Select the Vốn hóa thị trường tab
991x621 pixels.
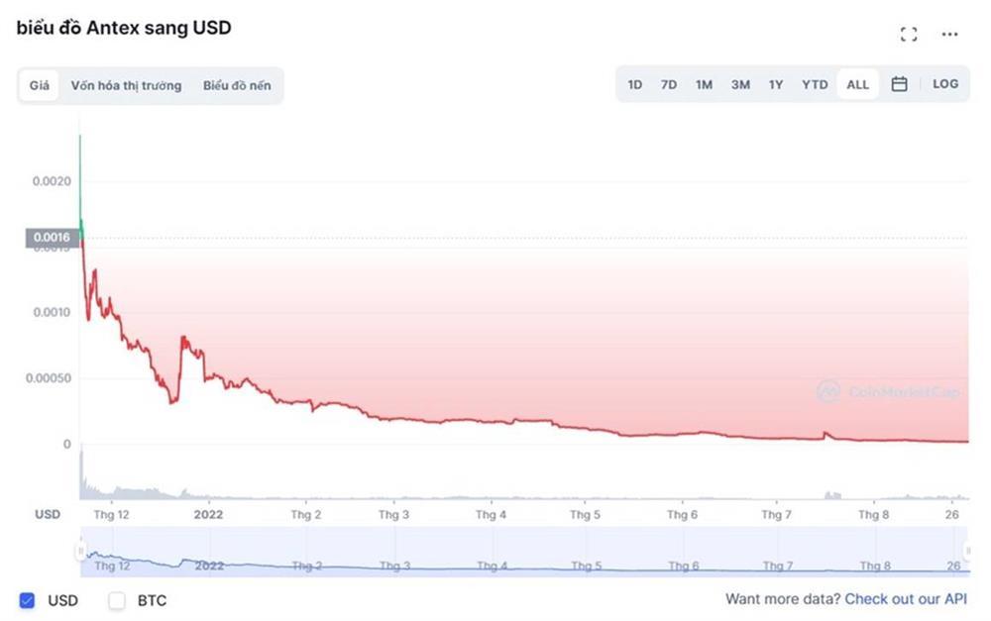(x=126, y=85)
